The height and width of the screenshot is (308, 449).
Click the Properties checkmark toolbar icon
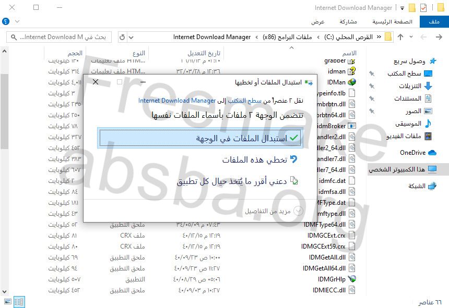tap(423, 8)
